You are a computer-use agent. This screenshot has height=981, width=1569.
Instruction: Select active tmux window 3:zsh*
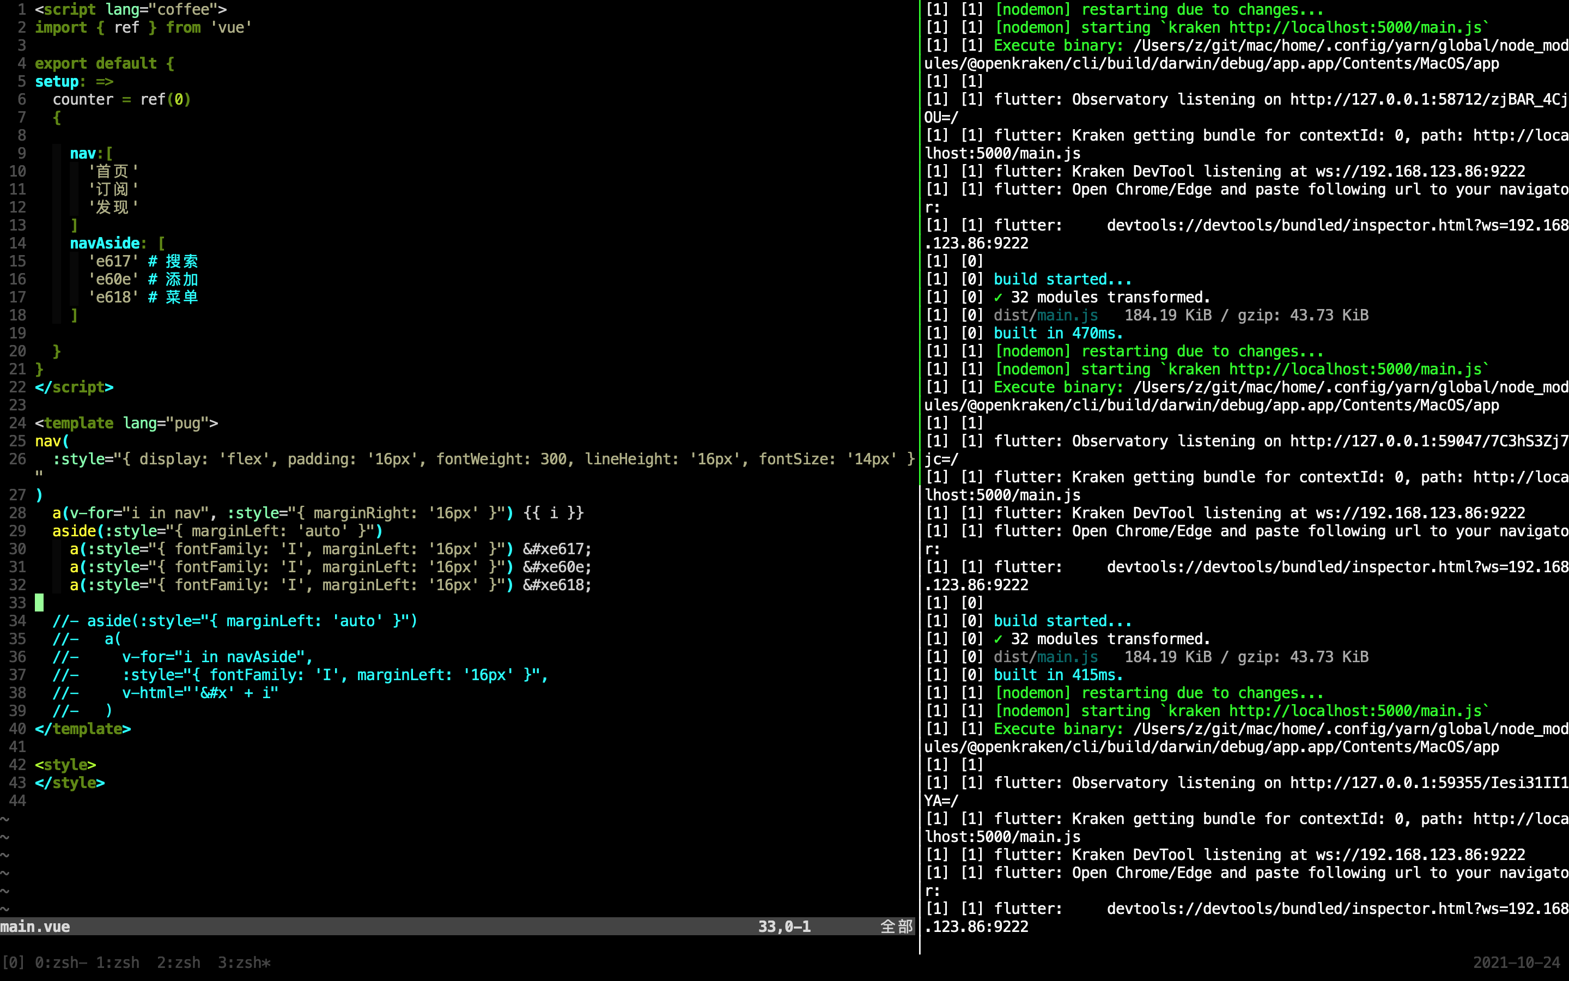click(245, 962)
